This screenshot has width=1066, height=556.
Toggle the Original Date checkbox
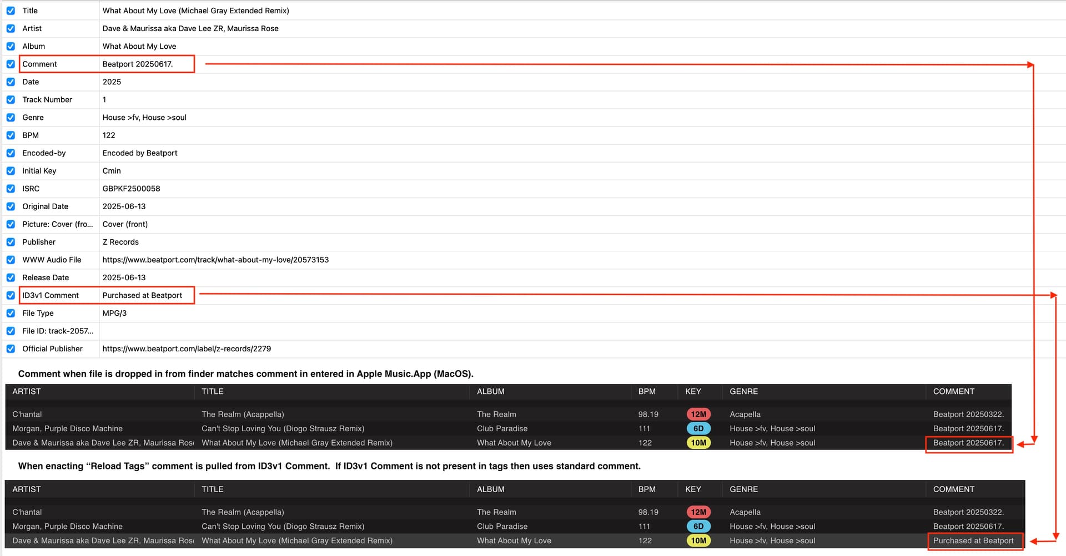(11, 206)
